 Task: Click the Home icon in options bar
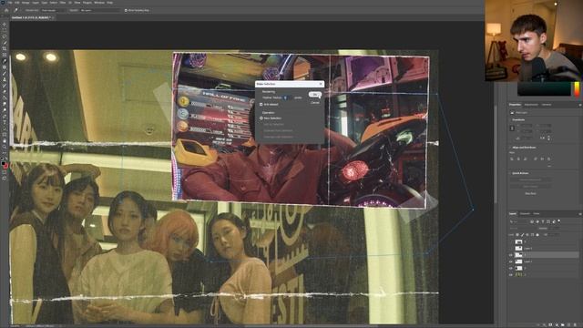(6, 10)
